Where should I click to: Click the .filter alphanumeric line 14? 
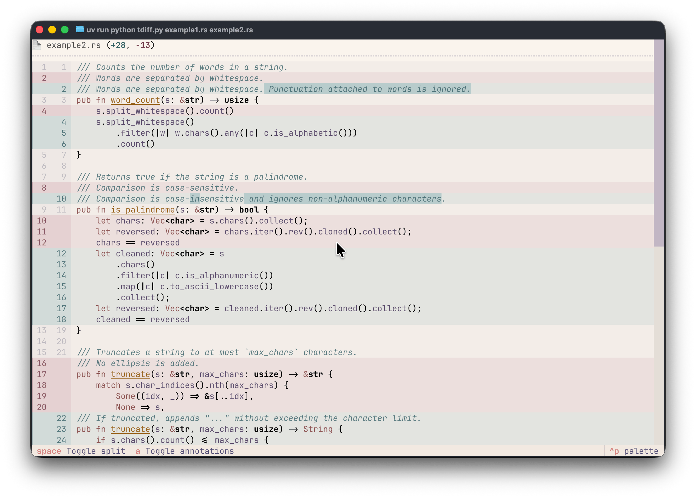(x=194, y=276)
